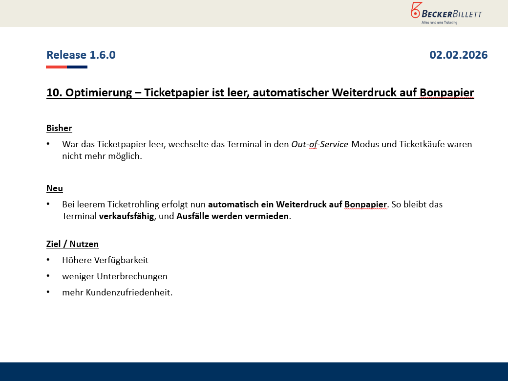
Task: Click the 'mehr Kundenzufriedenheit' bullet point
Action: tap(117, 292)
